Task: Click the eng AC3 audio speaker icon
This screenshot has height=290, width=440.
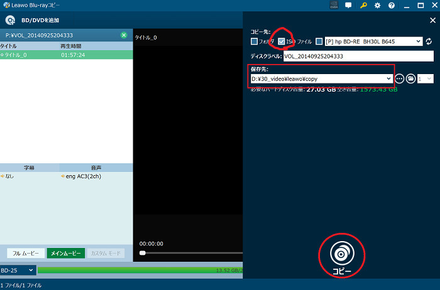Action: 63,176
